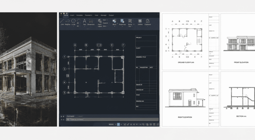
Task: Switch to the Home ribbon tab
Action: 66,15
